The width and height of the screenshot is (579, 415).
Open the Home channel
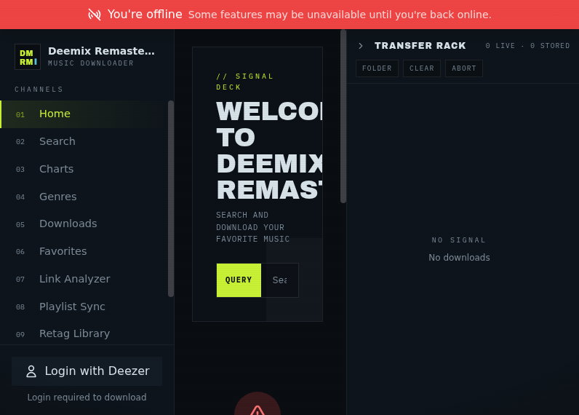tap(84, 114)
